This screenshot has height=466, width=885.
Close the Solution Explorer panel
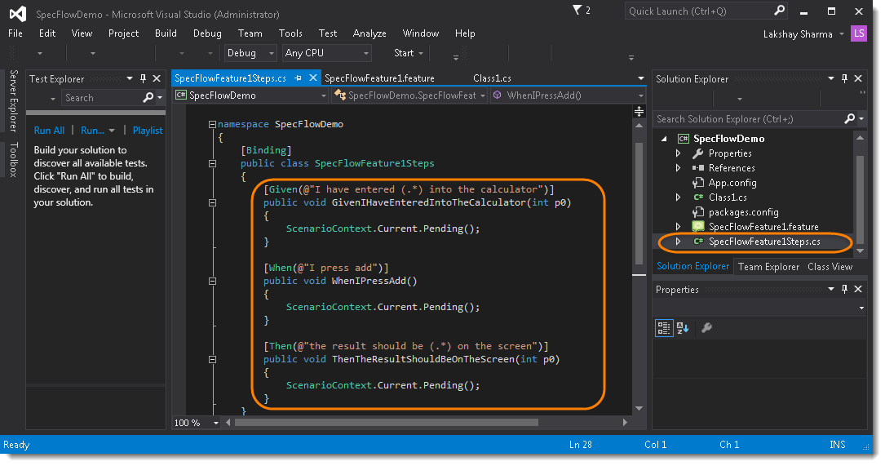(858, 78)
